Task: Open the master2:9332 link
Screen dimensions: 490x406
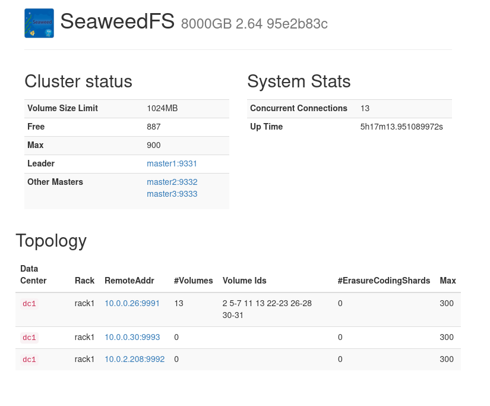Action: 172,182
